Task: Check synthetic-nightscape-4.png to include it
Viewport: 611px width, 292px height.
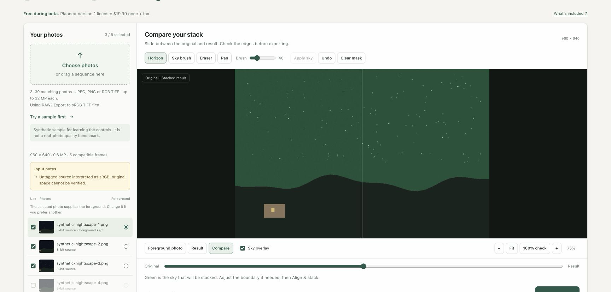Action: (33, 285)
